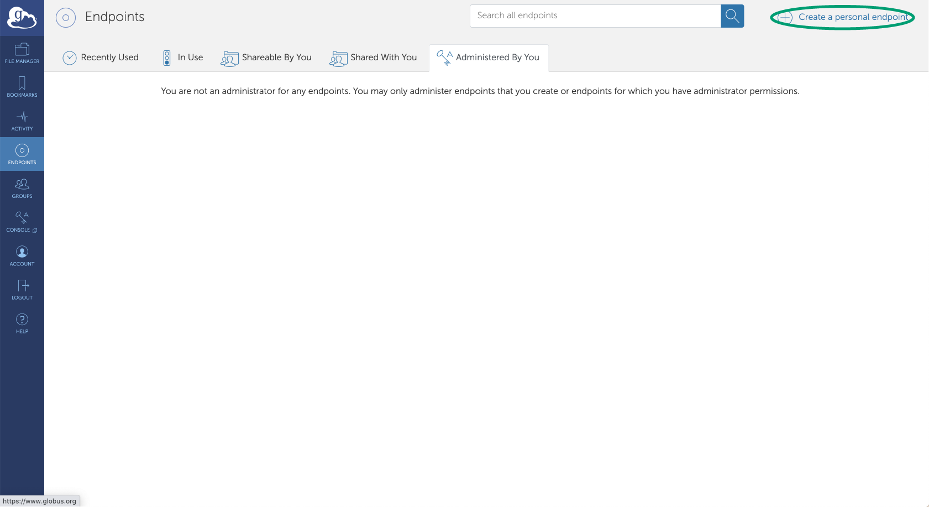Viewport: 929px width, 507px height.
Task: Switch to the In Use tab
Action: point(183,58)
